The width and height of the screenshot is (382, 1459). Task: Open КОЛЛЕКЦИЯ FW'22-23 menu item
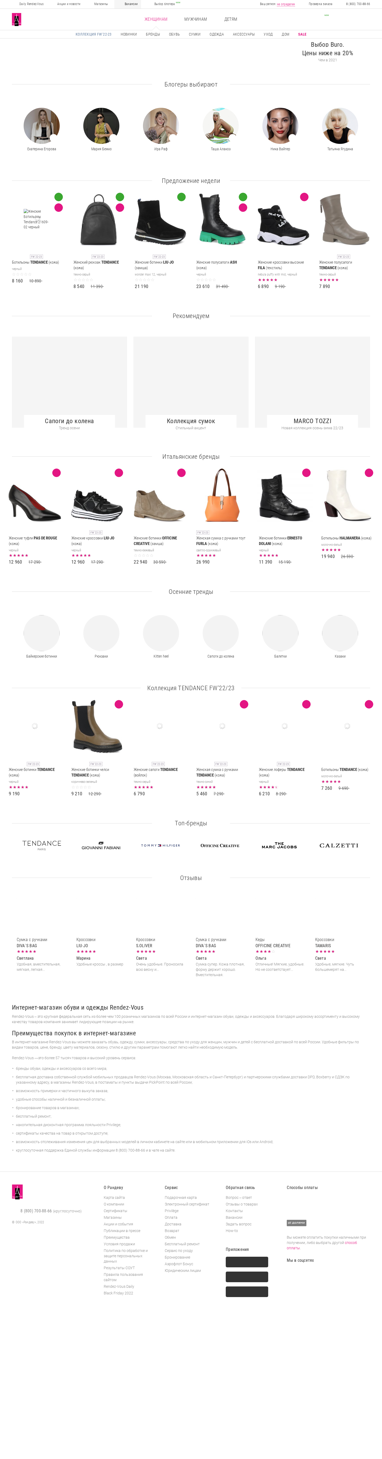click(x=93, y=35)
